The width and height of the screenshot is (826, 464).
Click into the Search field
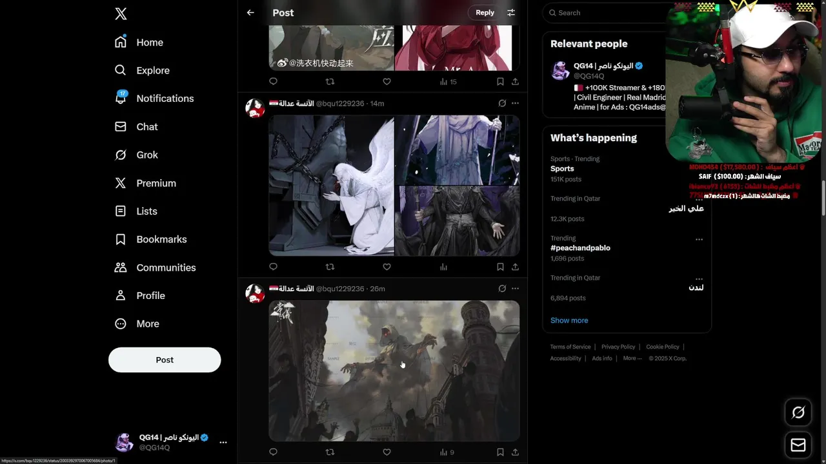(603, 12)
